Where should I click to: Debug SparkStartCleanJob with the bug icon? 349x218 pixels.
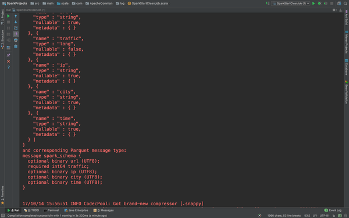[x=319, y=3]
